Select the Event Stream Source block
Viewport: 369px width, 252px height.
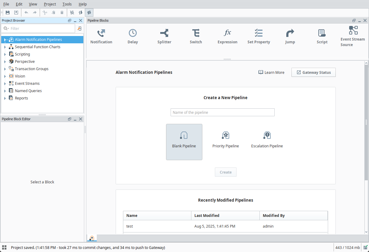pyautogui.click(x=353, y=36)
